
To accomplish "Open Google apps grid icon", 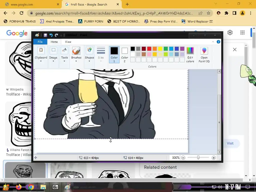I will (x=242, y=32).
